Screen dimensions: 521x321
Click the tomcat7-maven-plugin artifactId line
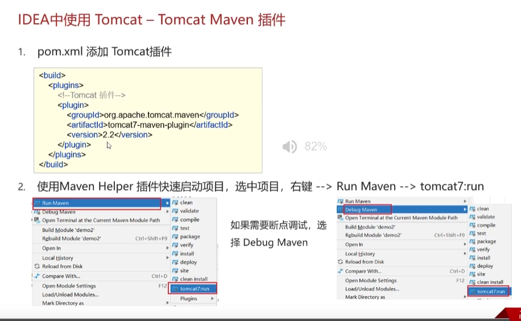click(150, 125)
